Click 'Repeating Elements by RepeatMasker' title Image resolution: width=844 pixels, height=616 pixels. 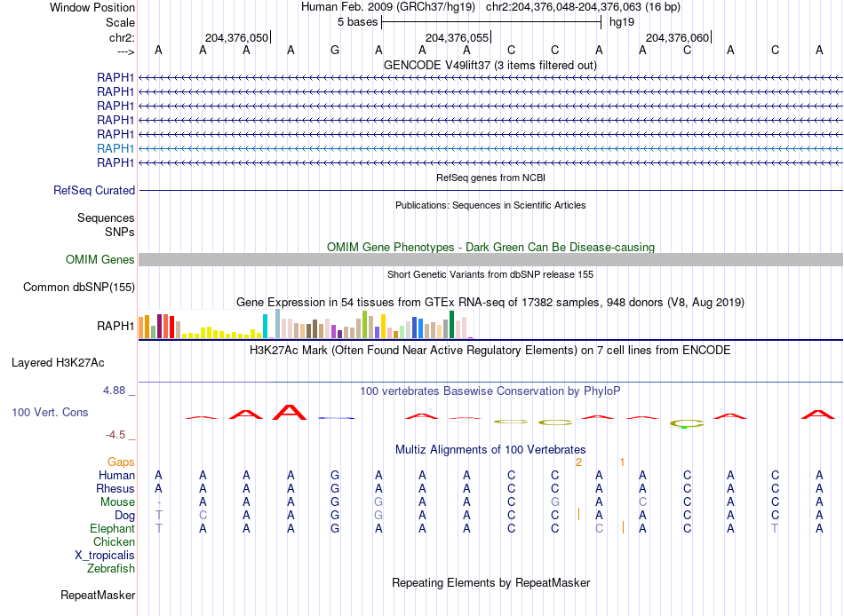[491, 583]
